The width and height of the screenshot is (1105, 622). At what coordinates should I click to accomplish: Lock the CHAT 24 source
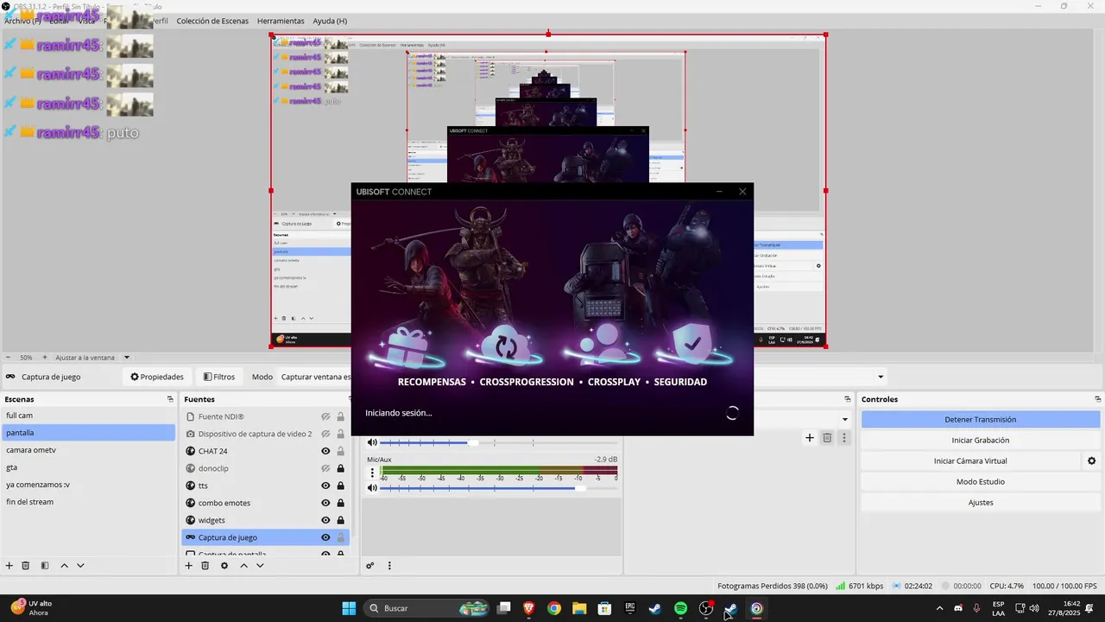click(x=340, y=451)
